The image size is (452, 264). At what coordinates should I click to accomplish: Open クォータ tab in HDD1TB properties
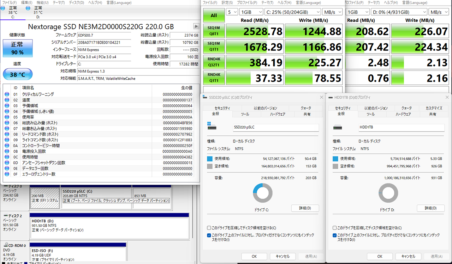(x=406, y=108)
